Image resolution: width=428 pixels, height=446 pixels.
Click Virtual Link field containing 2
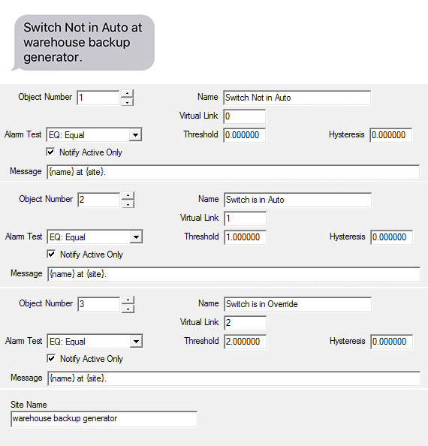[x=245, y=323]
